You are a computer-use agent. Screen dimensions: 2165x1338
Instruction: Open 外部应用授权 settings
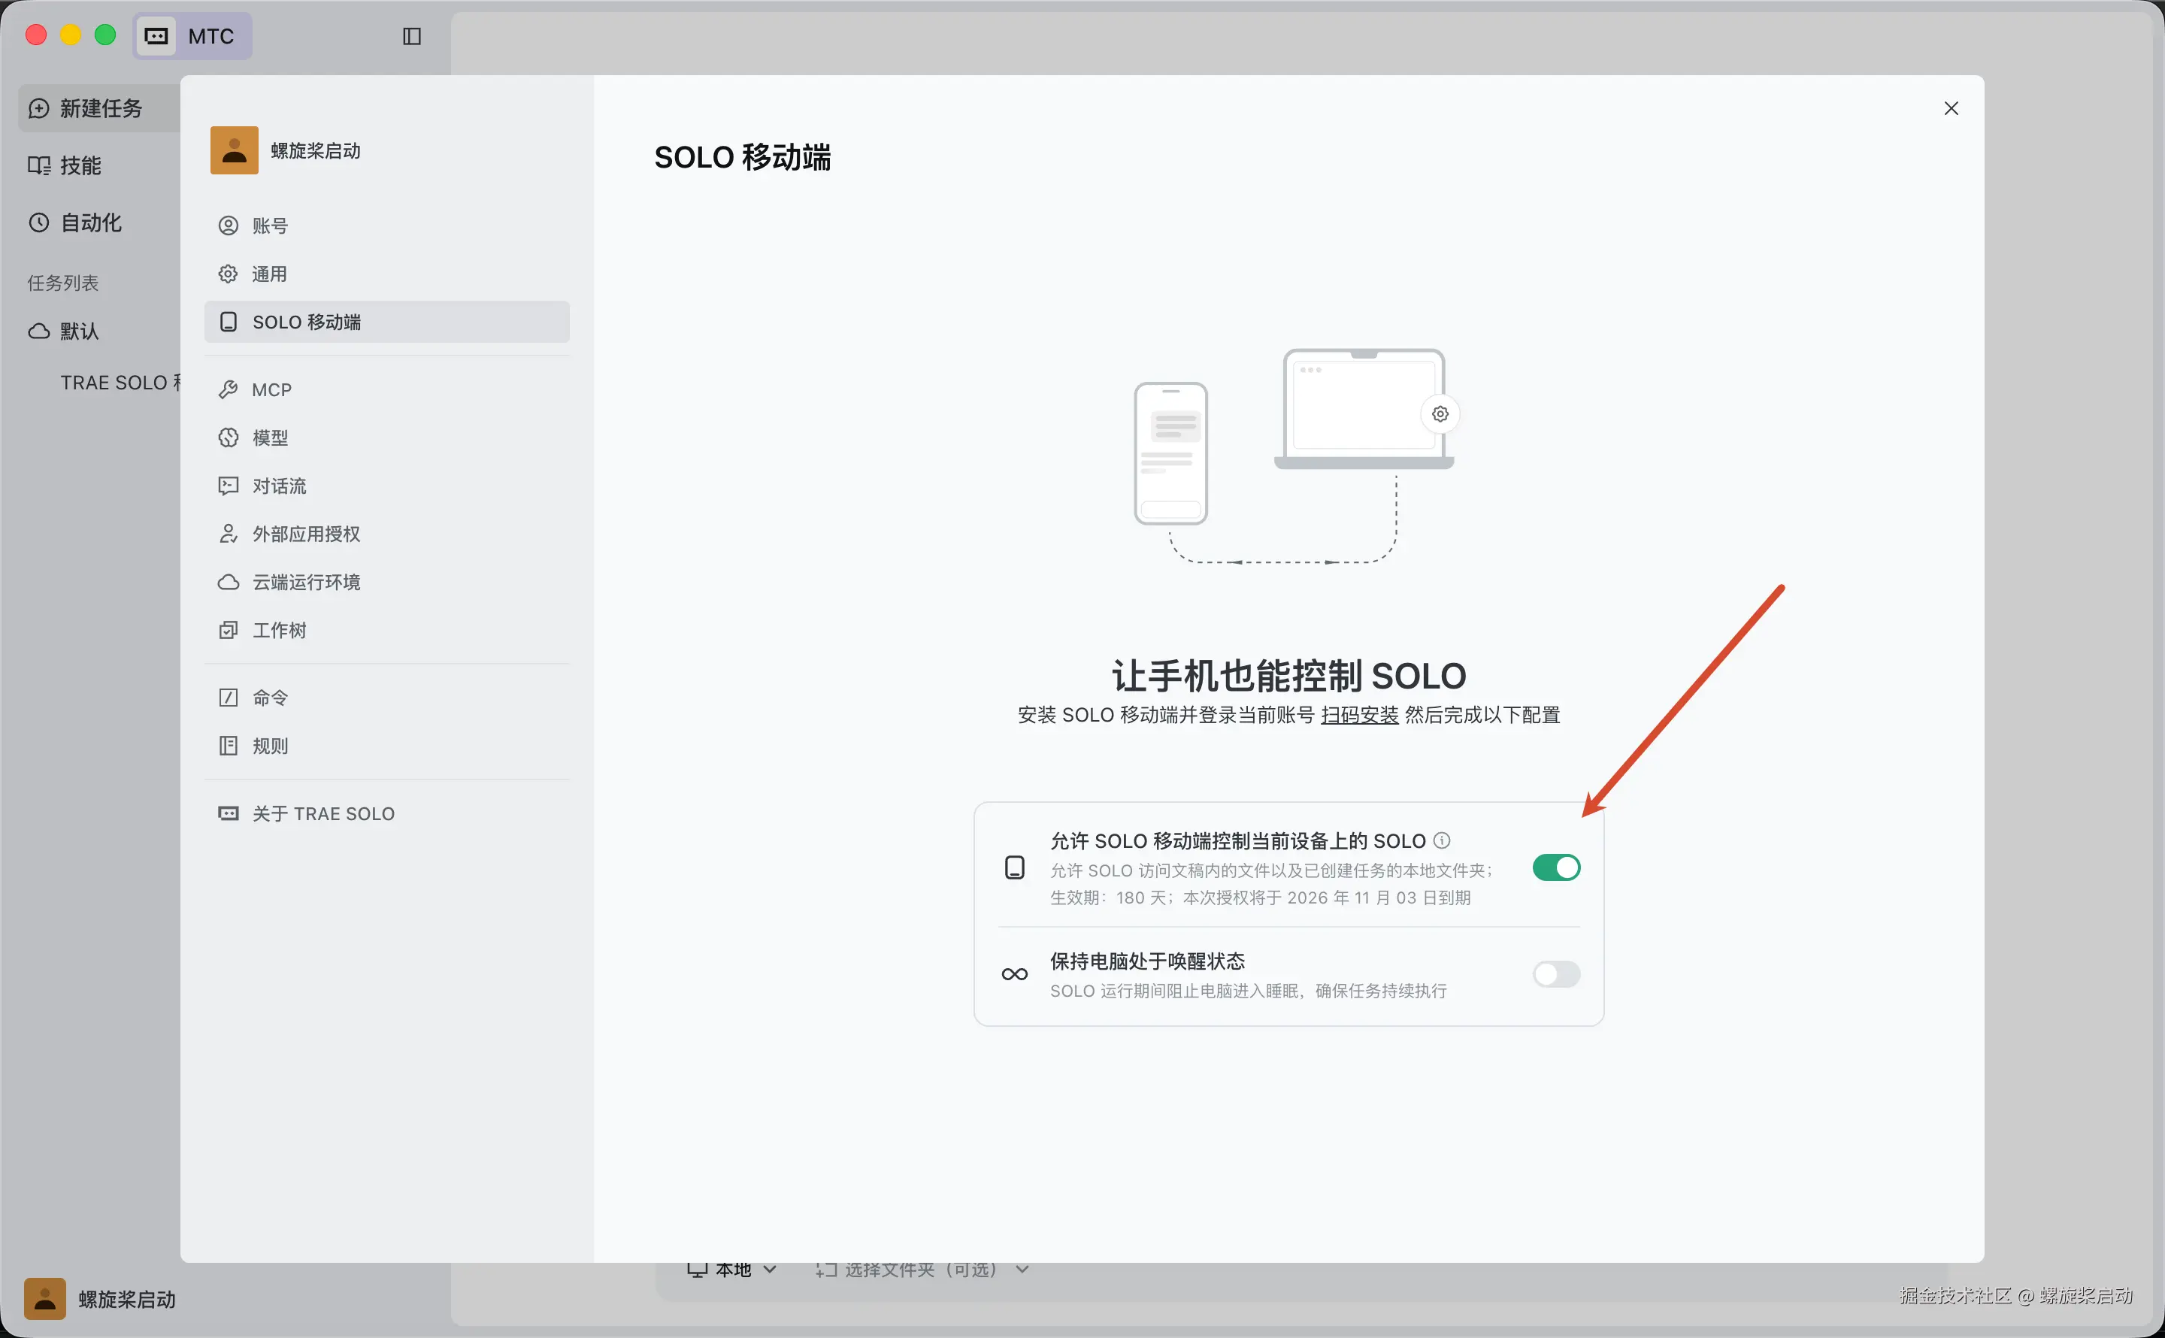point(386,534)
